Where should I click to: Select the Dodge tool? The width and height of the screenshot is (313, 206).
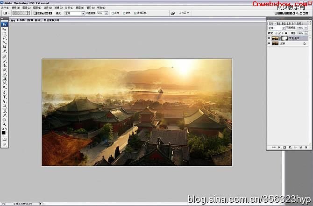click(x=4, y=87)
